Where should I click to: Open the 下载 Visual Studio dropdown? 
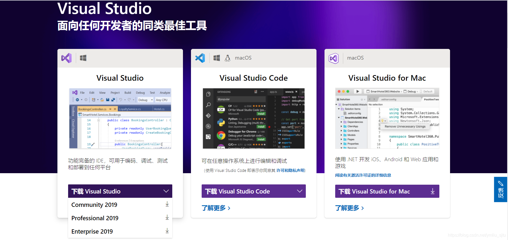[120, 191]
